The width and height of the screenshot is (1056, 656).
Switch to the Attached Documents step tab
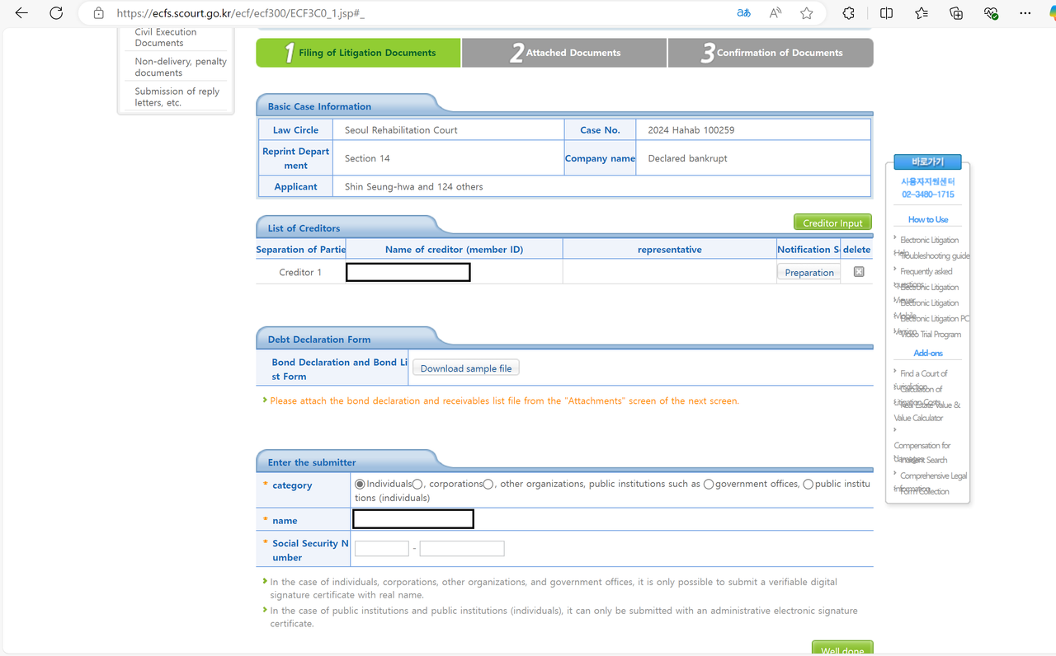pos(564,53)
